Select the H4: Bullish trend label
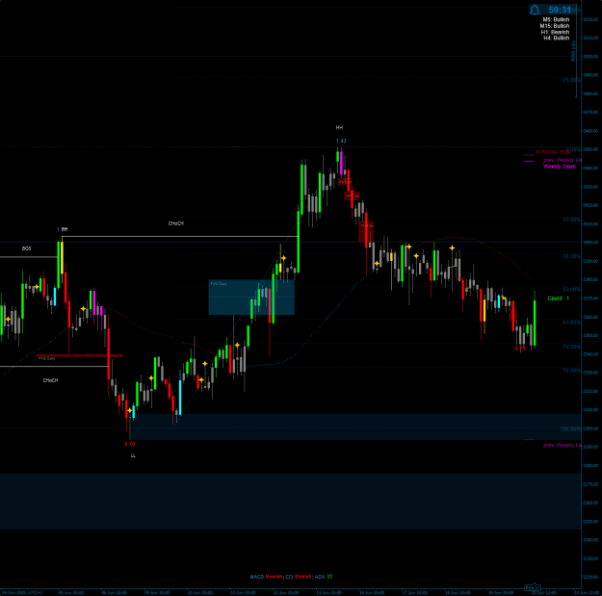The width and height of the screenshot is (602, 596). [556, 38]
